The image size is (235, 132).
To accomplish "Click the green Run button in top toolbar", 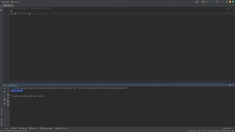I will coord(213,2).
